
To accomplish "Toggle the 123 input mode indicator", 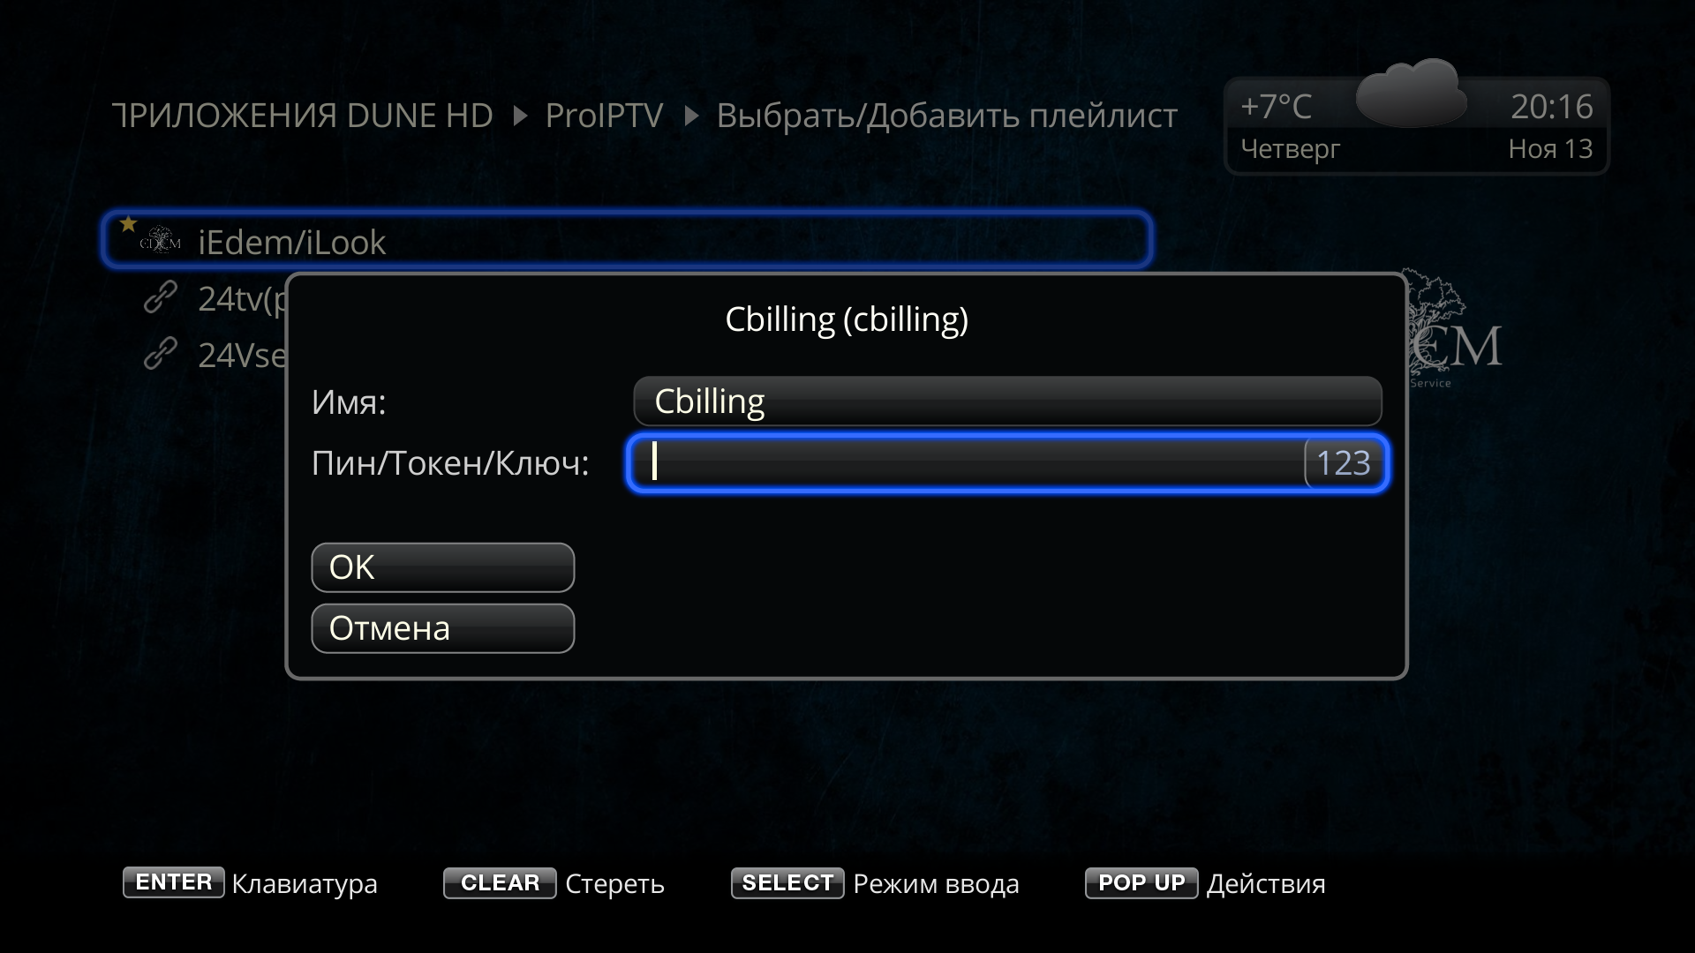I will pyautogui.click(x=1344, y=463).
